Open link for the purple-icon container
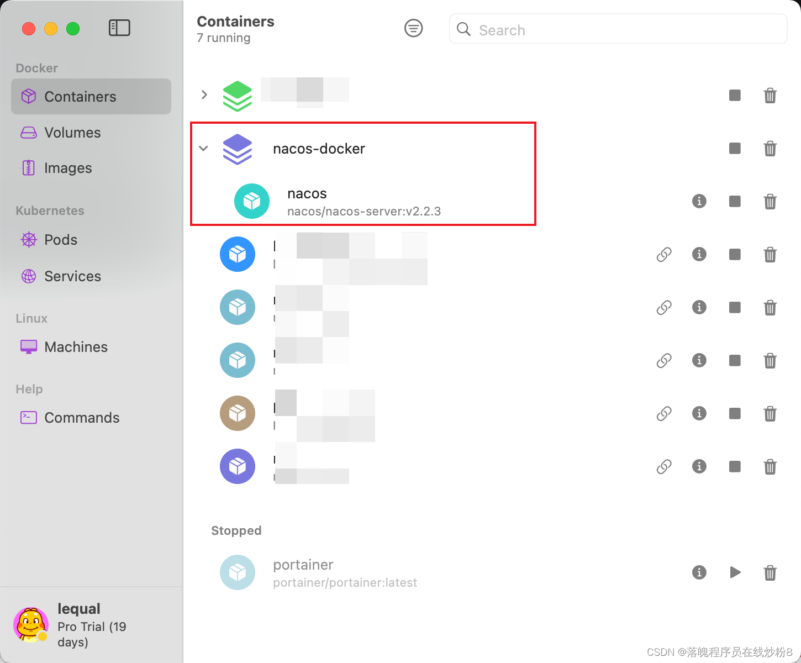Image resolution: width=801 pixels, height=663 pixels. click(664, 466)
